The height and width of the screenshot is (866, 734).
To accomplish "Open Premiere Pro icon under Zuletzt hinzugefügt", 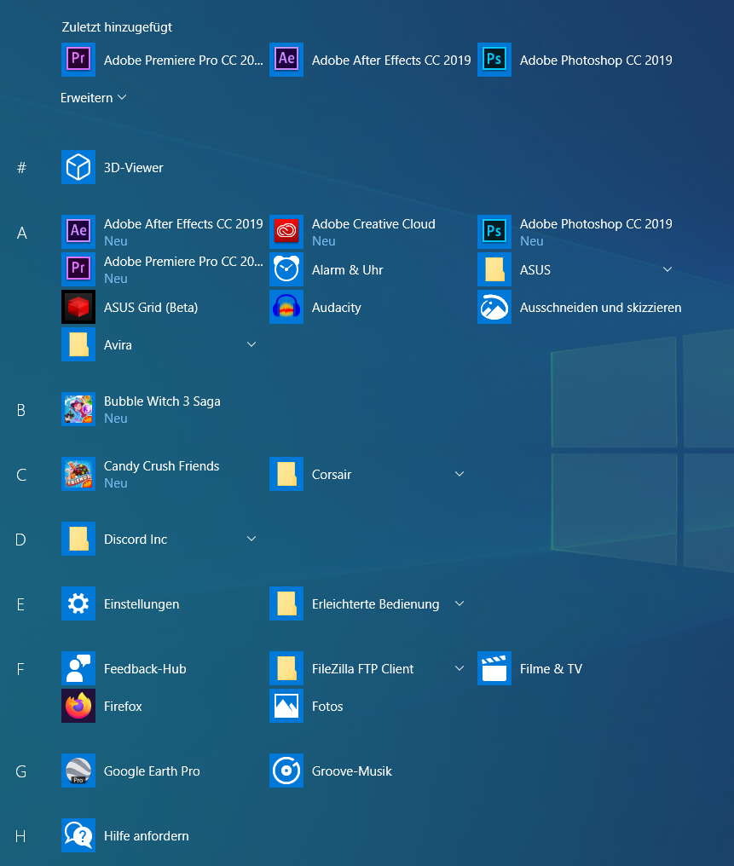I will pos(78,60).
